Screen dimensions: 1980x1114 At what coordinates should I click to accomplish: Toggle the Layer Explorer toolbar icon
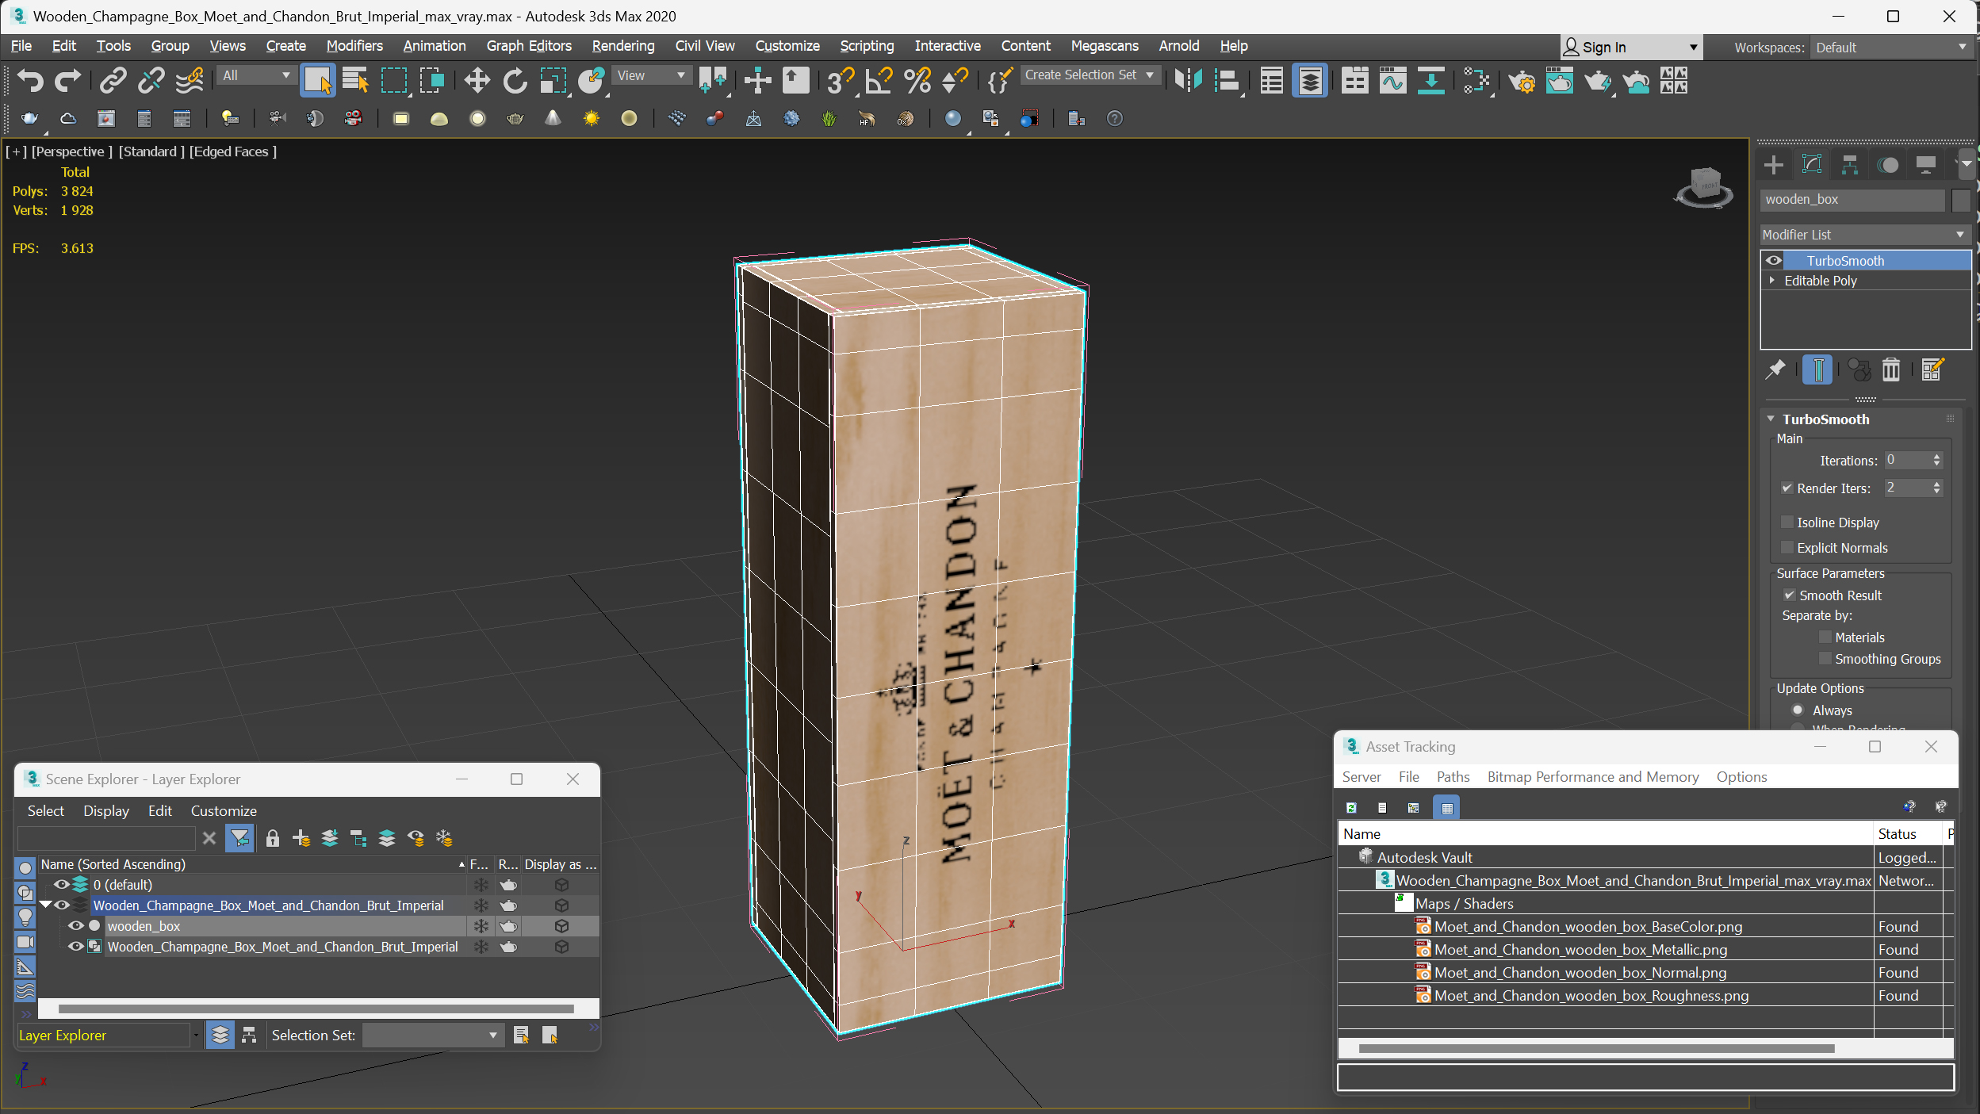1310,80
